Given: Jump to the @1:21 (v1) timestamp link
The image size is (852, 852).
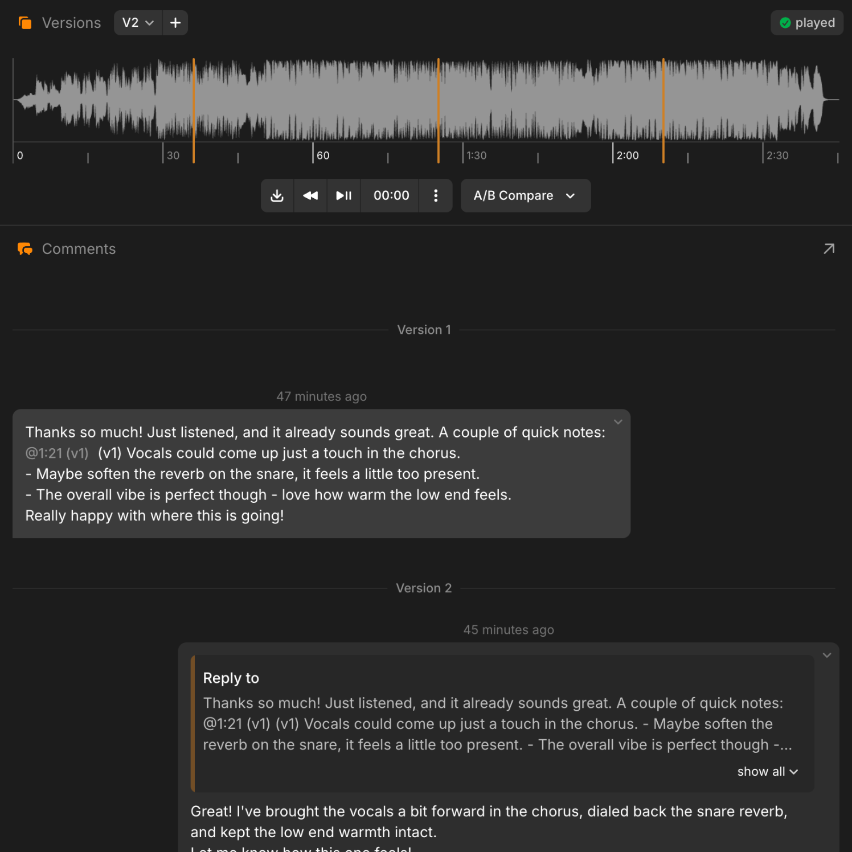Looking at the screenshot, I should [57, 453].
